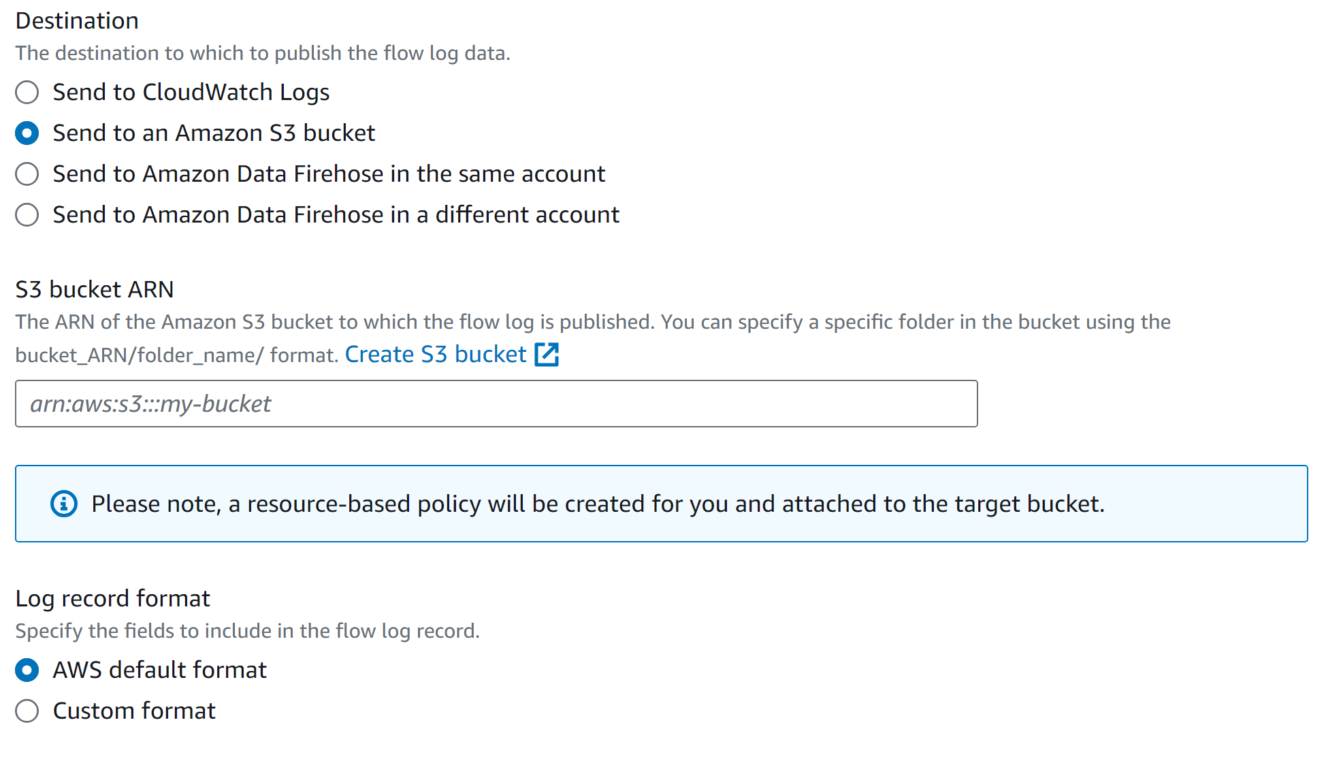Click the 'Send to CloudWatch Logs' label text
This screenshot has width=1326, height=765.
point(191,93)
